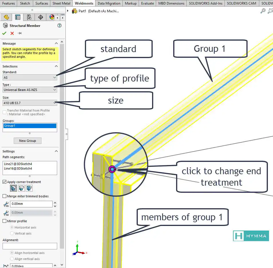The image size is (273, 268).
Task: Open the FeatureManager design tree tab
Action: 7,17
